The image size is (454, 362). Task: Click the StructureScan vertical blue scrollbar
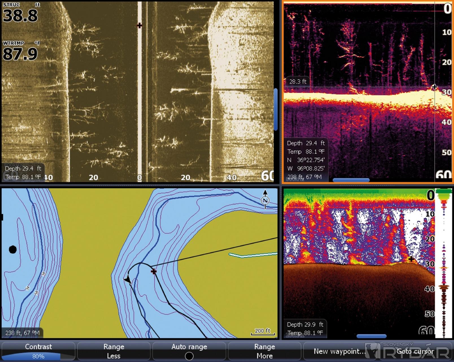tap(275, 109)
